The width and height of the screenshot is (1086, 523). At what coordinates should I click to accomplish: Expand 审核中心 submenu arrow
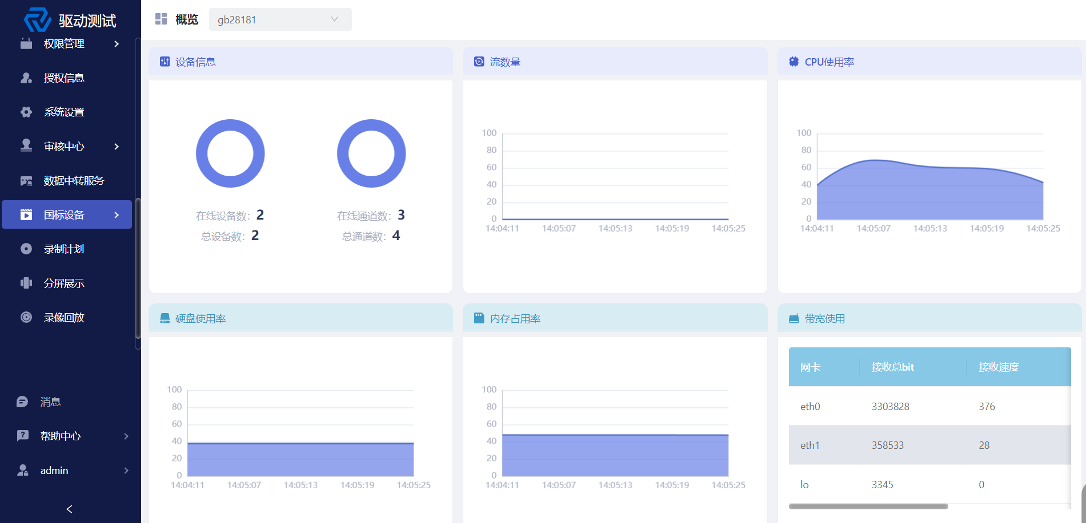(x=117, y=147)
